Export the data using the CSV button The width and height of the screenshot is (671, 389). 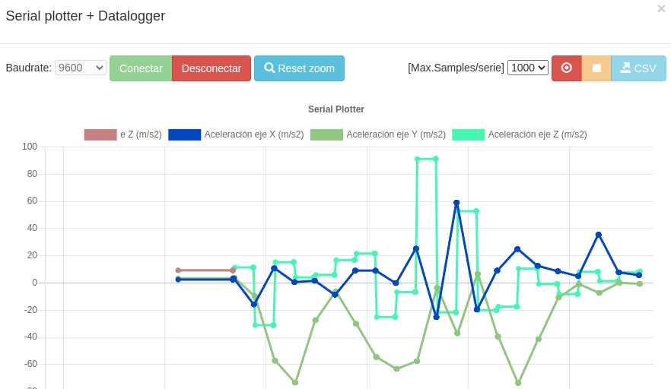click(x=638, y=68)
